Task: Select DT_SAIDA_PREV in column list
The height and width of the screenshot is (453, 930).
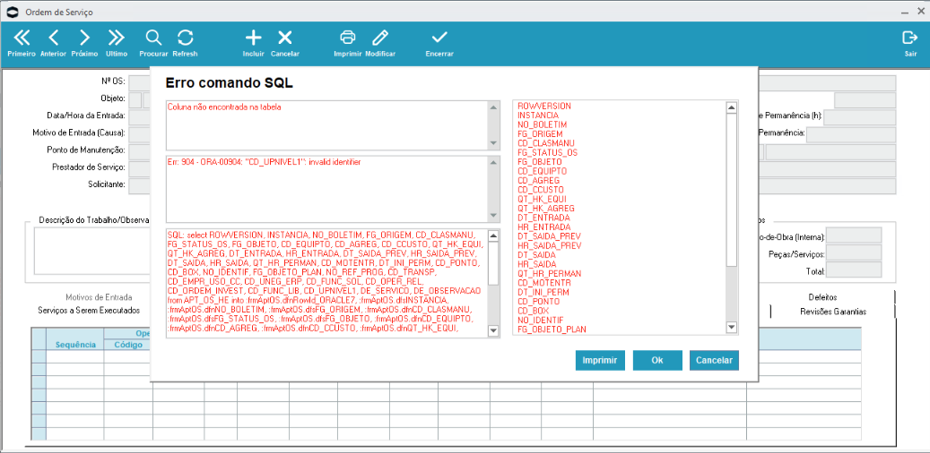Action: tap(549, 236)
